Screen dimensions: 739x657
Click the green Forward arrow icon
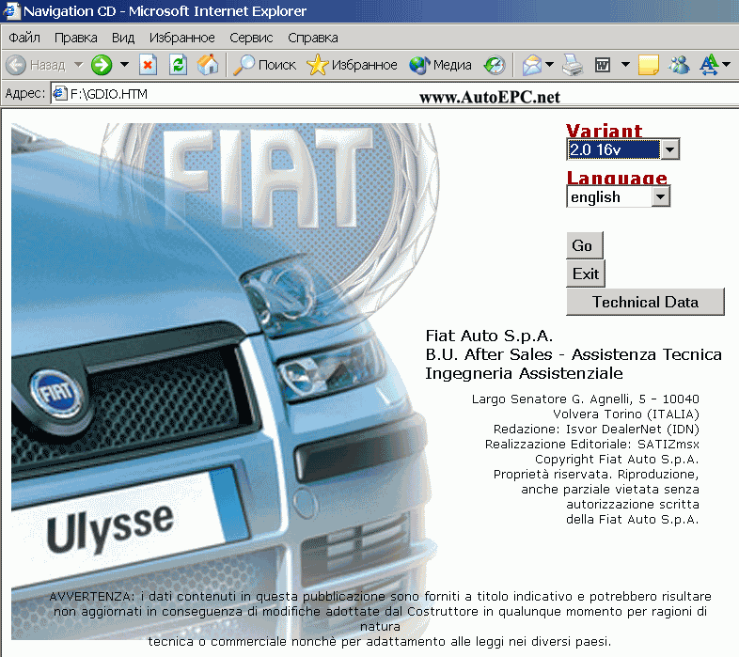(102, 65)
